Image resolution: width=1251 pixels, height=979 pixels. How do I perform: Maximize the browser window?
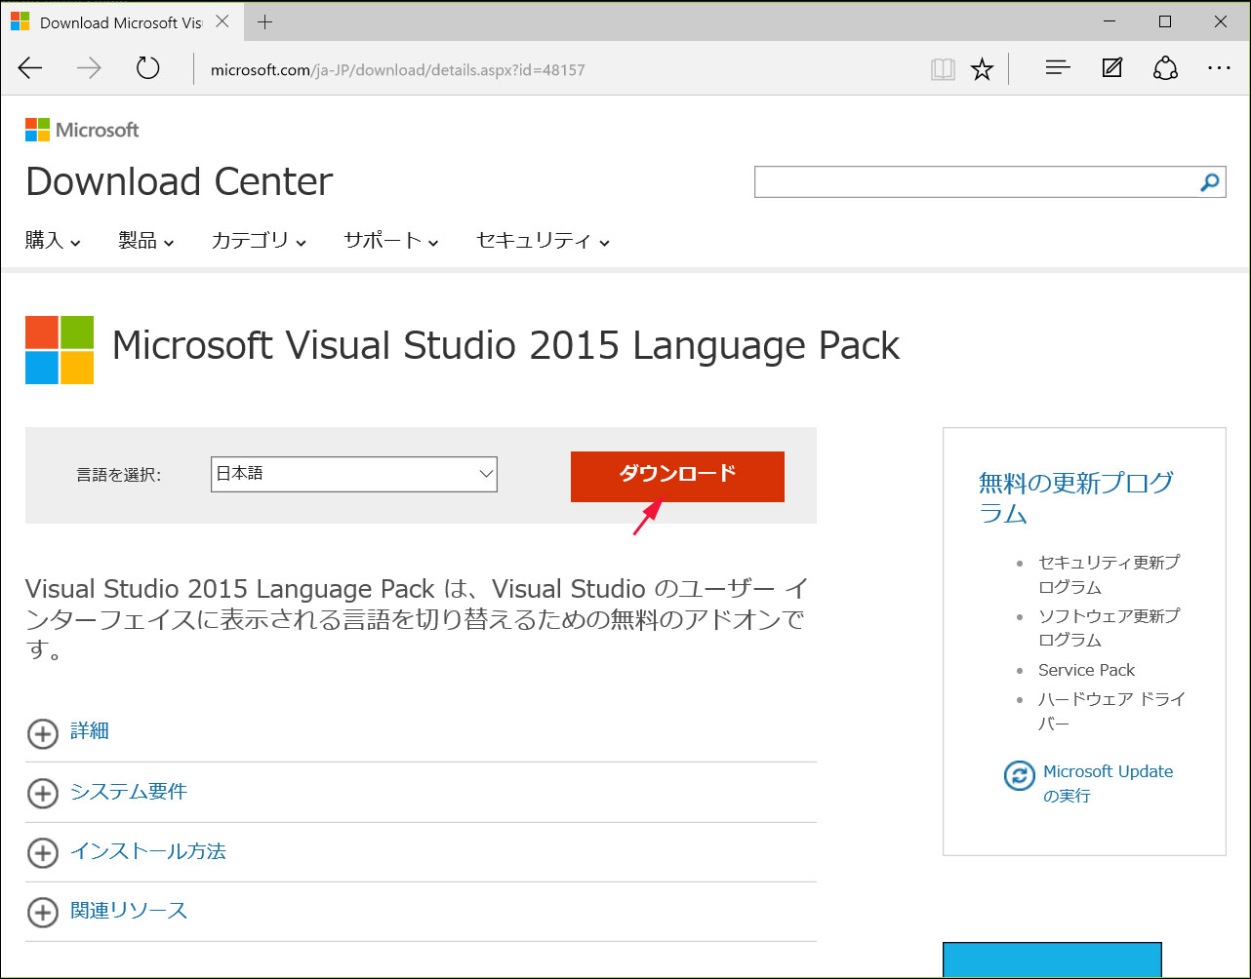click(x=1165, y=21)
